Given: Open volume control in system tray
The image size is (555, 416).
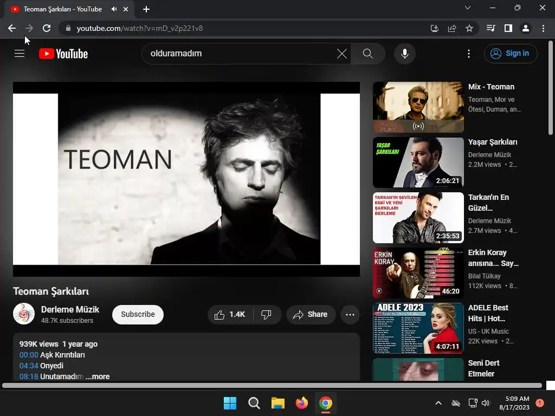Looking at the screenshot, I should point(486,403).
